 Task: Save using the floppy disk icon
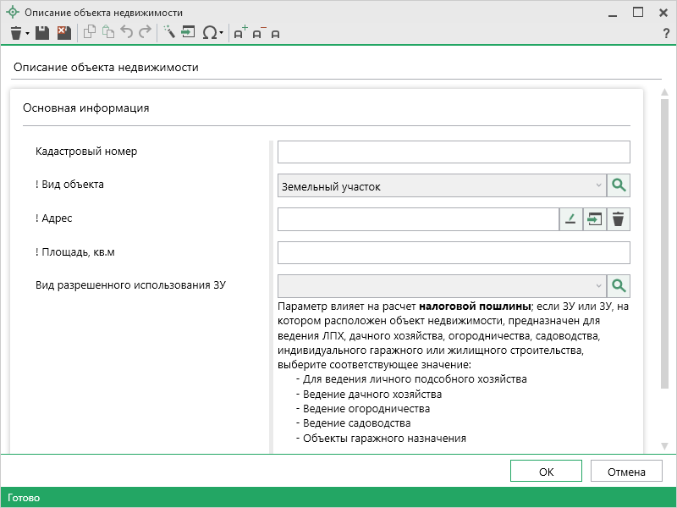coord(42,33)
